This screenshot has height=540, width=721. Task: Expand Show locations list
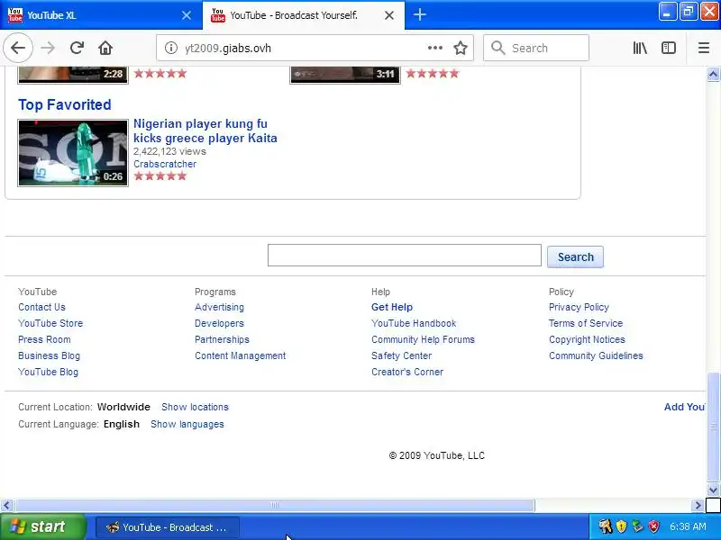[195, 408]
